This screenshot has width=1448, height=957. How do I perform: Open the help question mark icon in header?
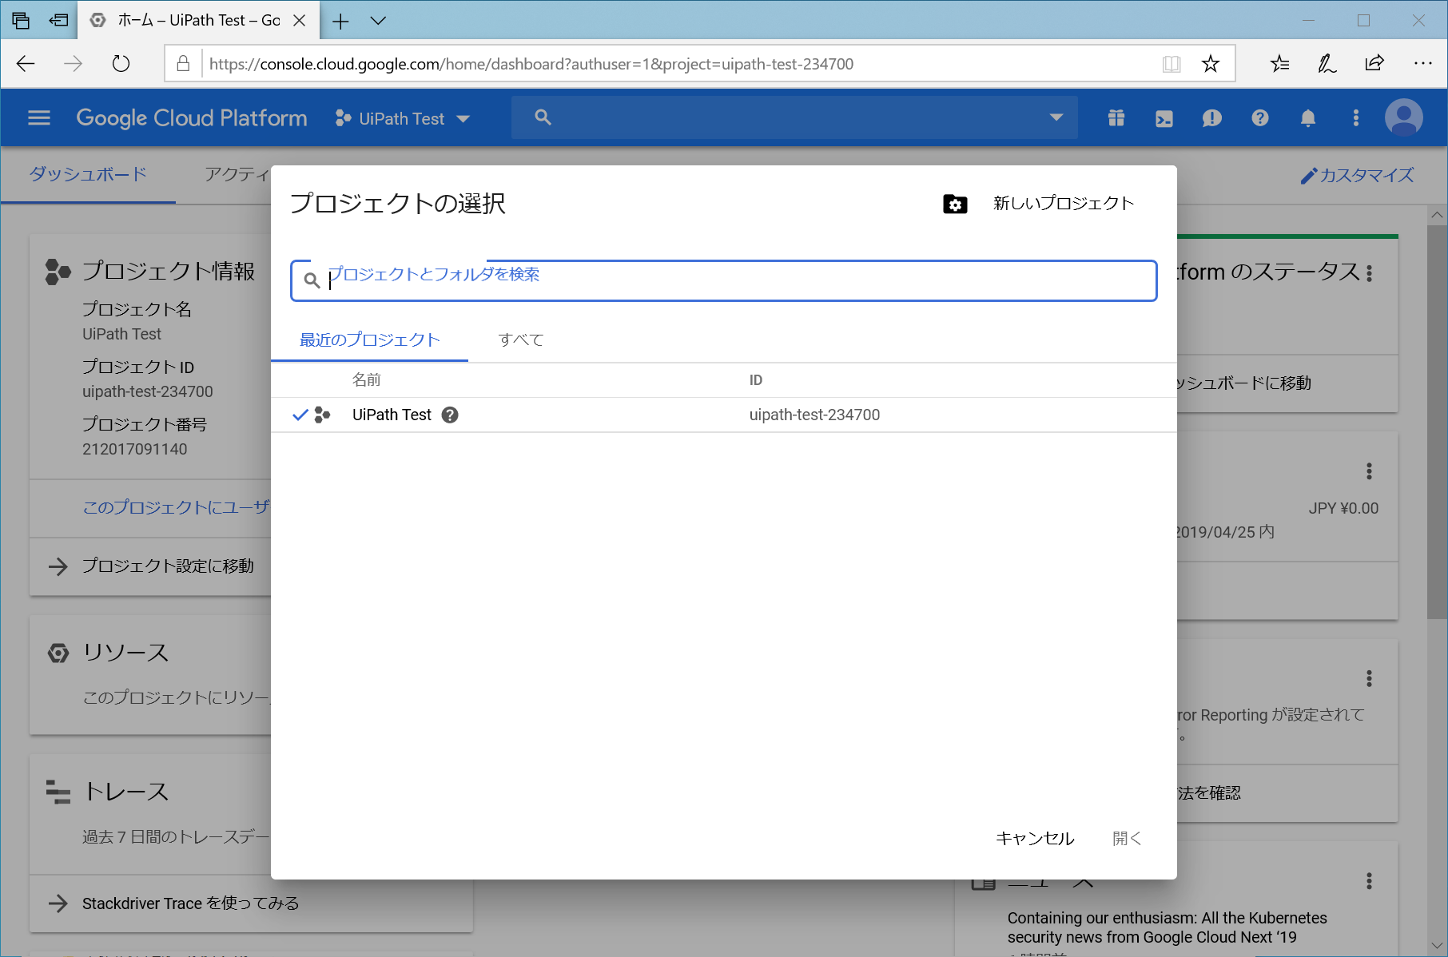click(1260, 118)
